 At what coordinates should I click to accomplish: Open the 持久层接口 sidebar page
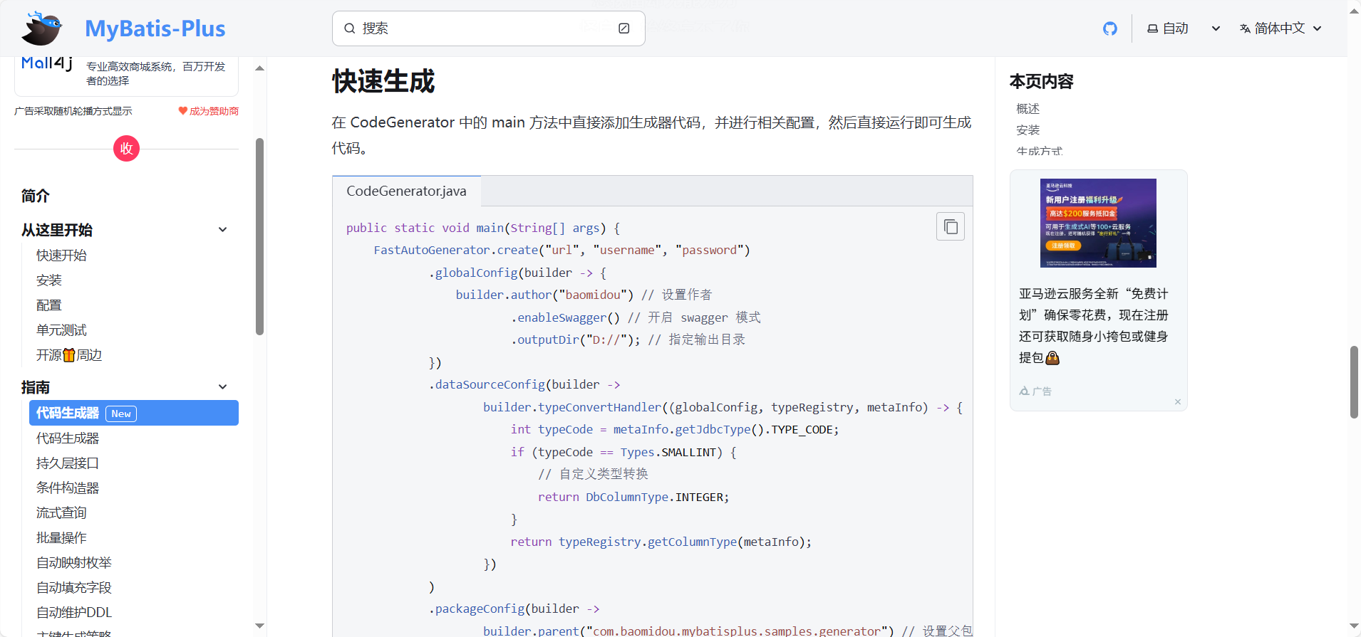[x=68, y=463]
